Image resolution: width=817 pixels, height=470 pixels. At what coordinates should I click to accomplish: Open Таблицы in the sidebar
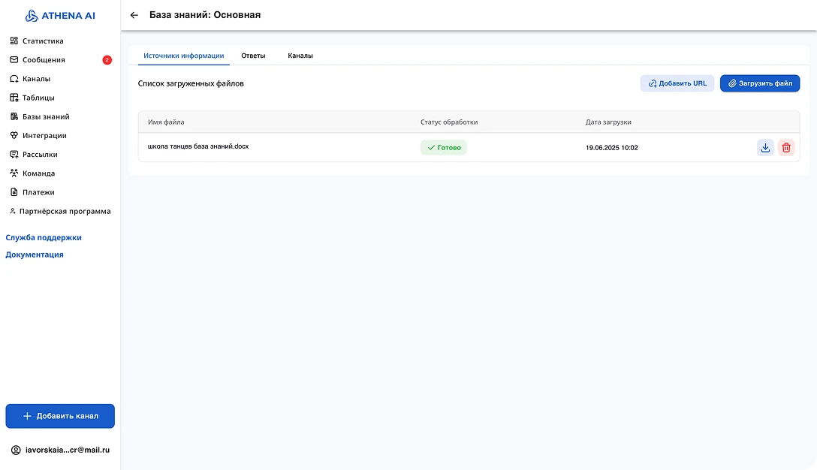(38, 98)
